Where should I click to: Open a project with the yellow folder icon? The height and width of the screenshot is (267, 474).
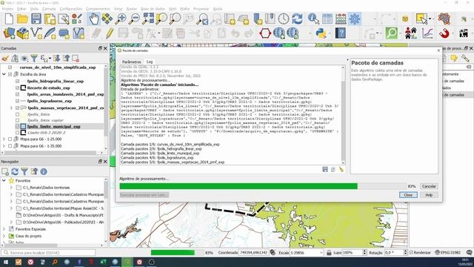coord(22,19)
